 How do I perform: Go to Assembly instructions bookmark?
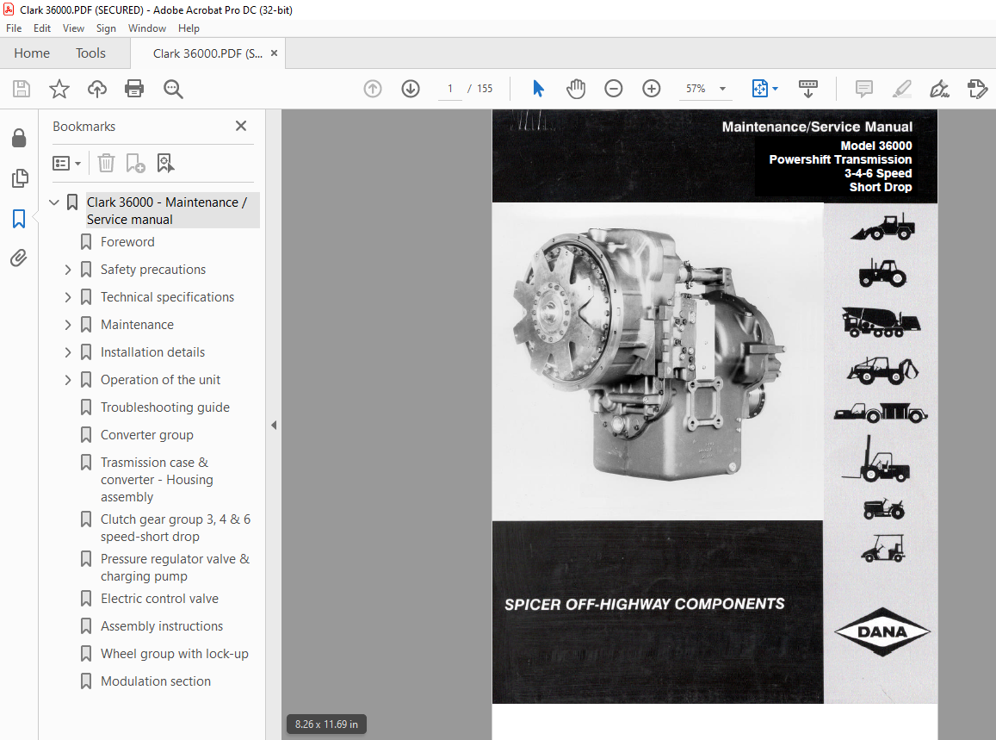coord(162,626)
